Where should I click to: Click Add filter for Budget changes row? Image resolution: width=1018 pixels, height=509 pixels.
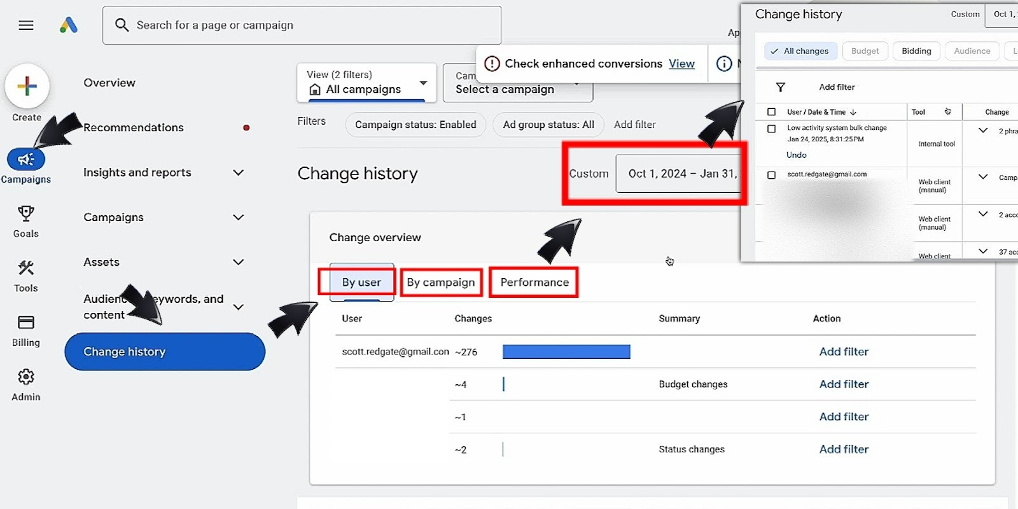point(843,384)
